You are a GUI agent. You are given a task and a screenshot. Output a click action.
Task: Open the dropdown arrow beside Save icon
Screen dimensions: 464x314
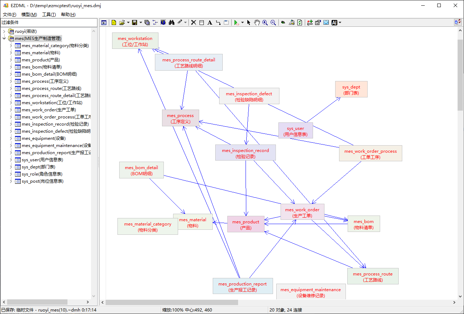(x=141, y=22)
